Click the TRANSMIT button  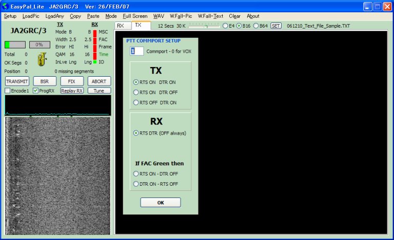(17, 81)
